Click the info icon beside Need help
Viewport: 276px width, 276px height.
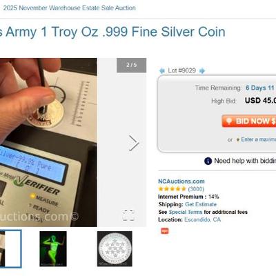coord(208,161)
